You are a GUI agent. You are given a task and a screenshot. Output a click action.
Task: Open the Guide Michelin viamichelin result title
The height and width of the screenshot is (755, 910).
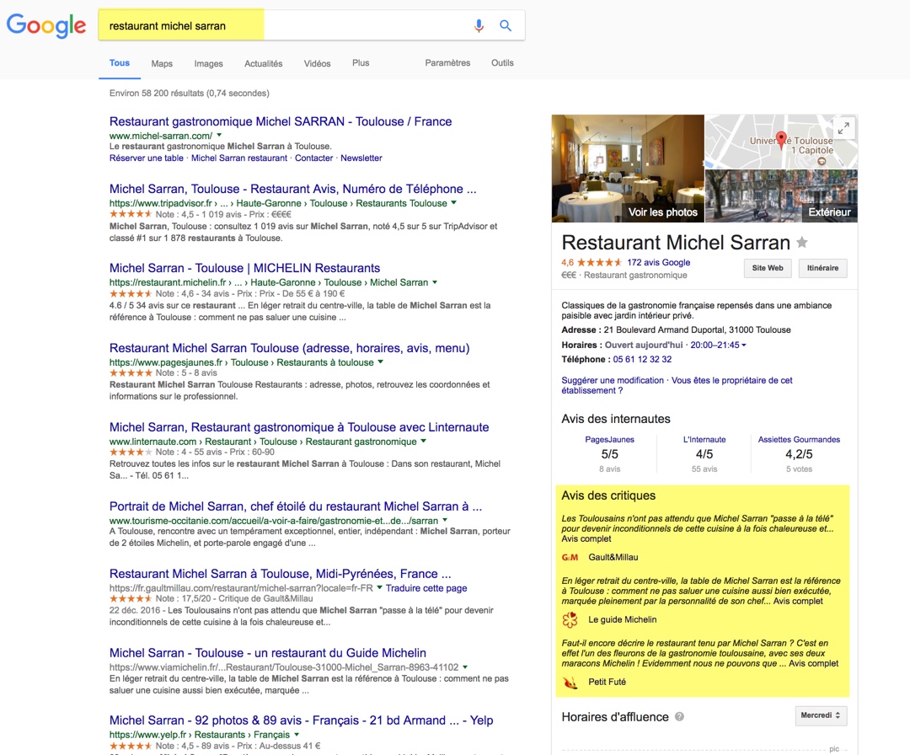click(268, 653)
